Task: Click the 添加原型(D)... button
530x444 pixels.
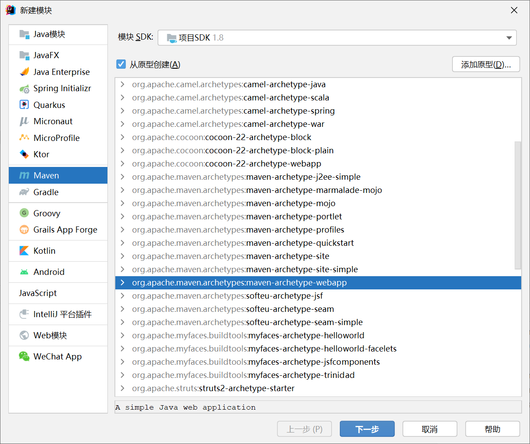Action: 486,64
